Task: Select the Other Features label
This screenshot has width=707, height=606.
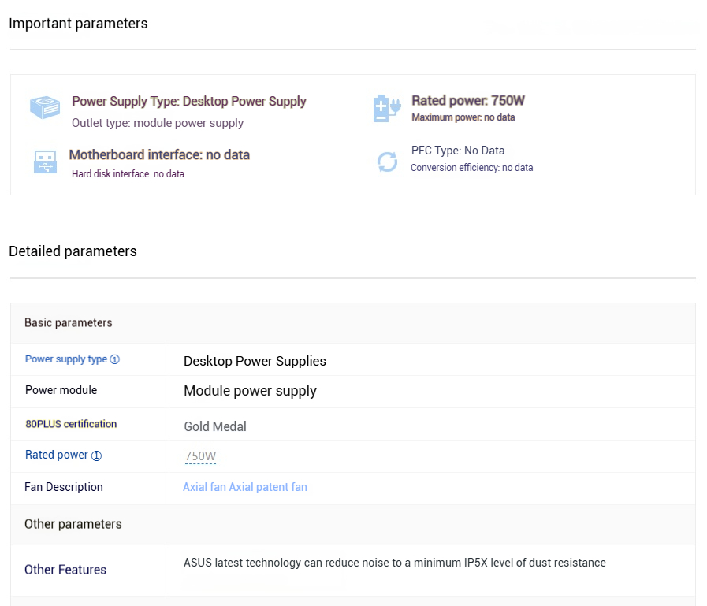Action: point(65,570)
